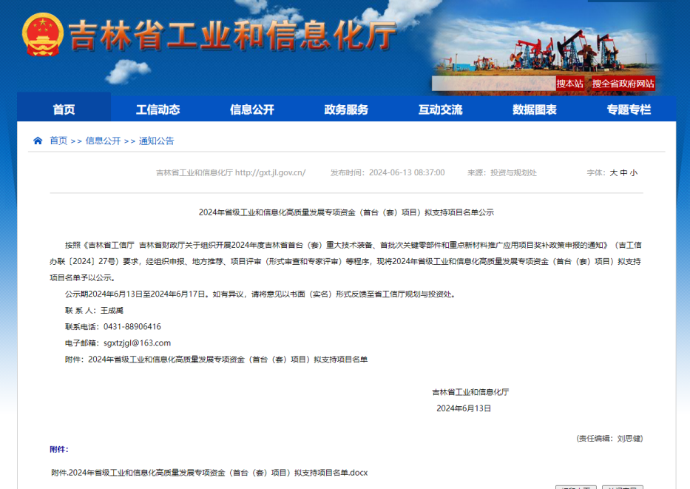Set font size to medium (中)
Viewport: 690px width, 489px height.
pos(623,172)
